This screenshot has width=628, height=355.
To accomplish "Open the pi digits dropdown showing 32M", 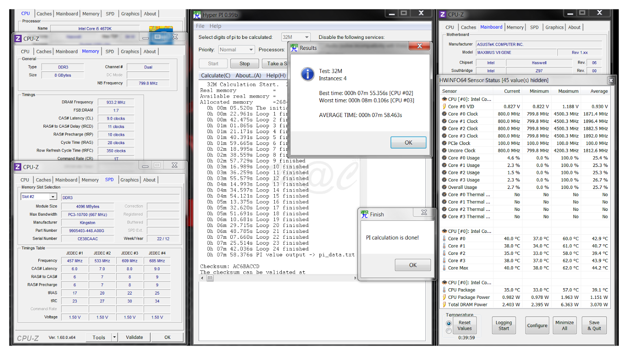I will (x=296, y=37).
